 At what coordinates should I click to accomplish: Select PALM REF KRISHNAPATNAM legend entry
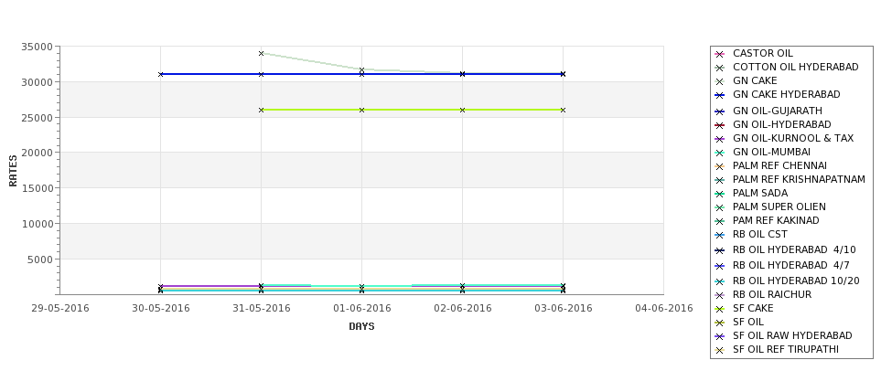[790, 179]
